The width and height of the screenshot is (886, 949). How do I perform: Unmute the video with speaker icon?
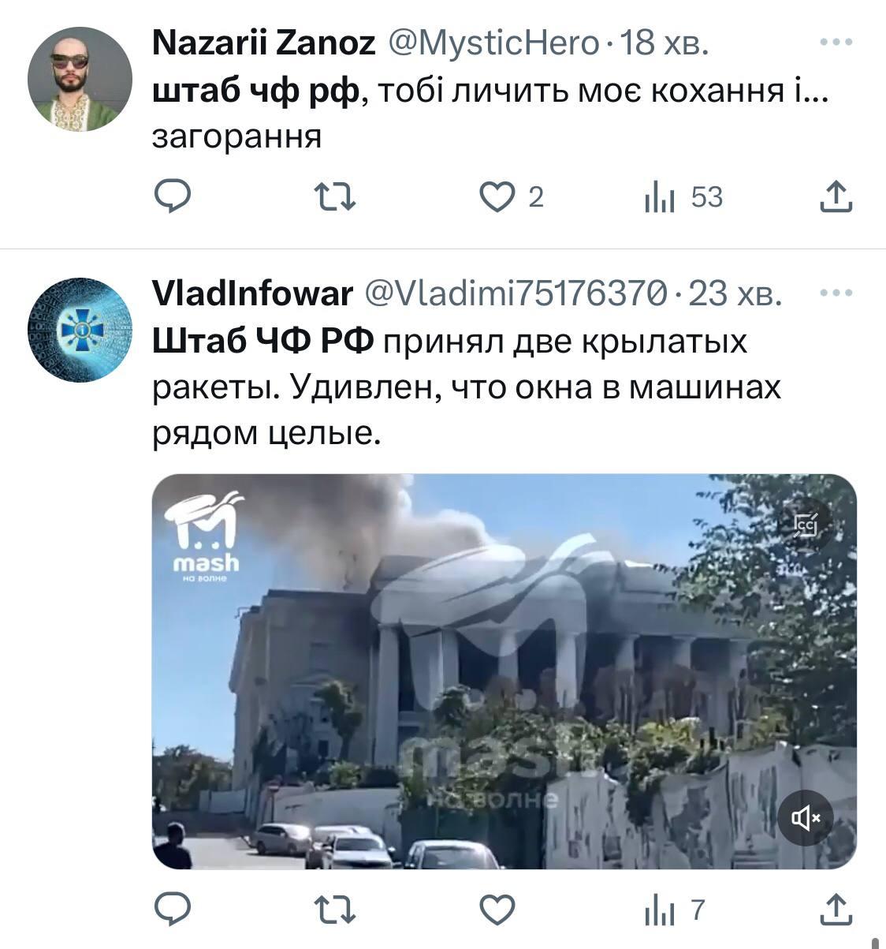pos(806,818)
